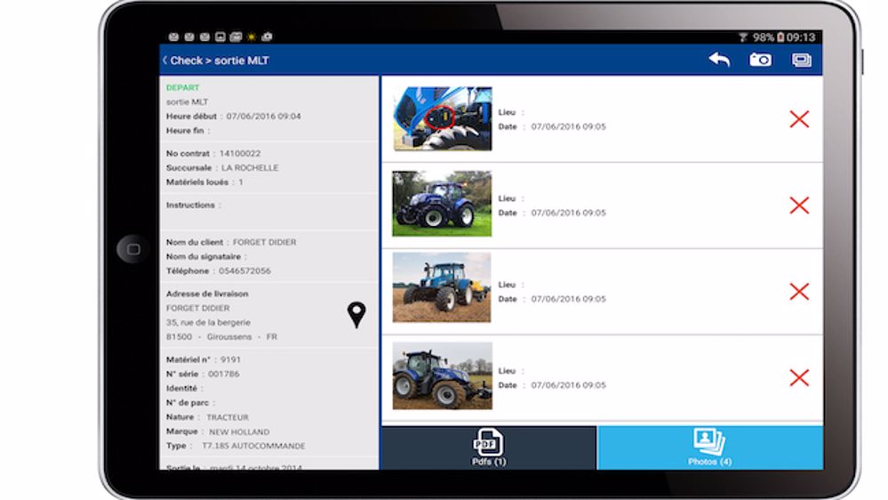Tap the 'Check > sortie MLT' breadcrumb
This screenshot has height=500, width=888.
pyautogui.click(x=220, y=60)
